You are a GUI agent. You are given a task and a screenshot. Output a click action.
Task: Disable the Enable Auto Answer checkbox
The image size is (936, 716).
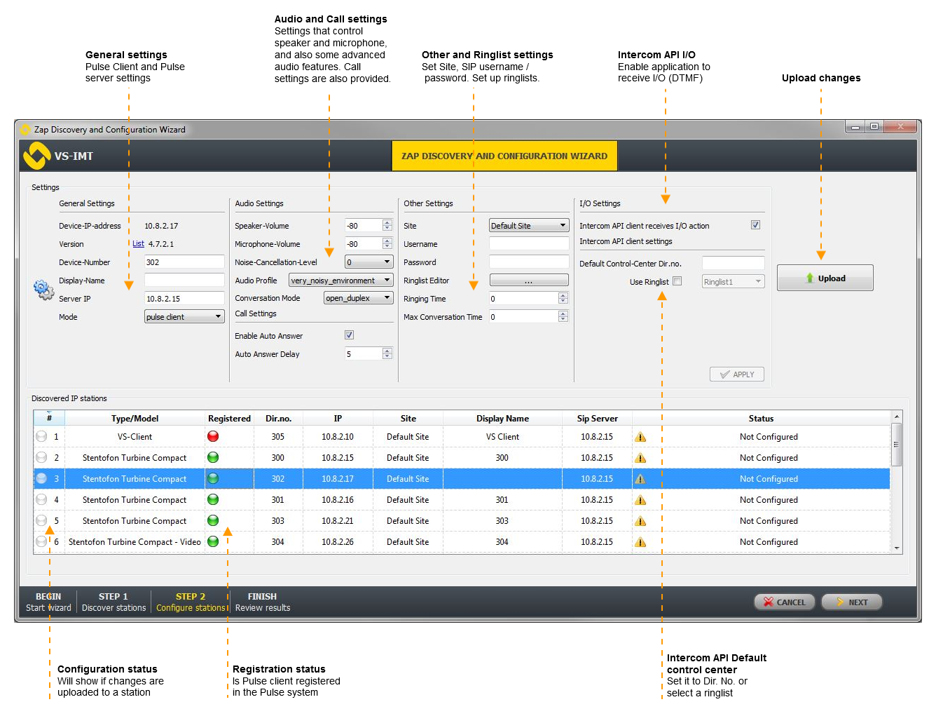point(349,335)
